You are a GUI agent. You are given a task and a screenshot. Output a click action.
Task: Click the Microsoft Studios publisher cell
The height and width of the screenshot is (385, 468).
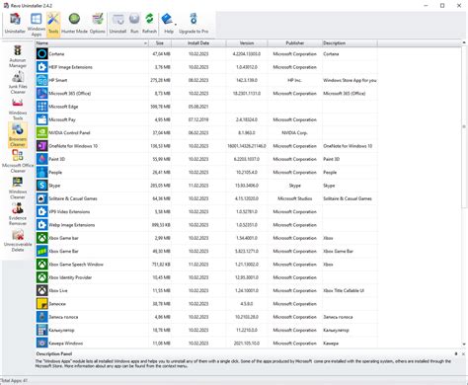click(x=295, y=198)
